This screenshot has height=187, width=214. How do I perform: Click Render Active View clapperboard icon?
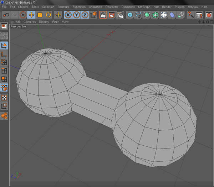(103, 15)
